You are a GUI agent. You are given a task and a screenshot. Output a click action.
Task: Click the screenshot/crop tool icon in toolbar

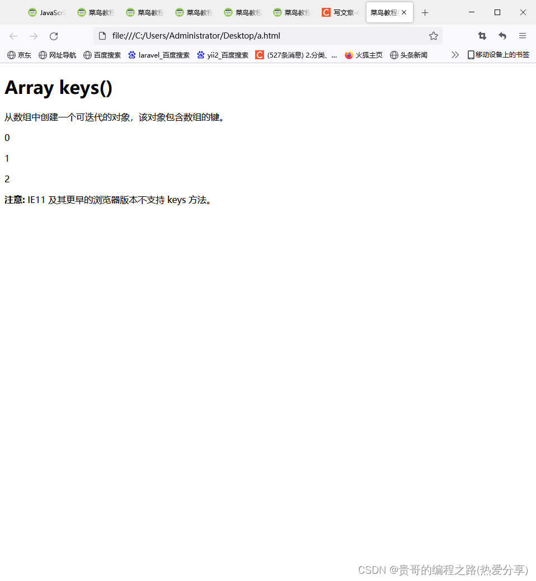tap(482, 36)
